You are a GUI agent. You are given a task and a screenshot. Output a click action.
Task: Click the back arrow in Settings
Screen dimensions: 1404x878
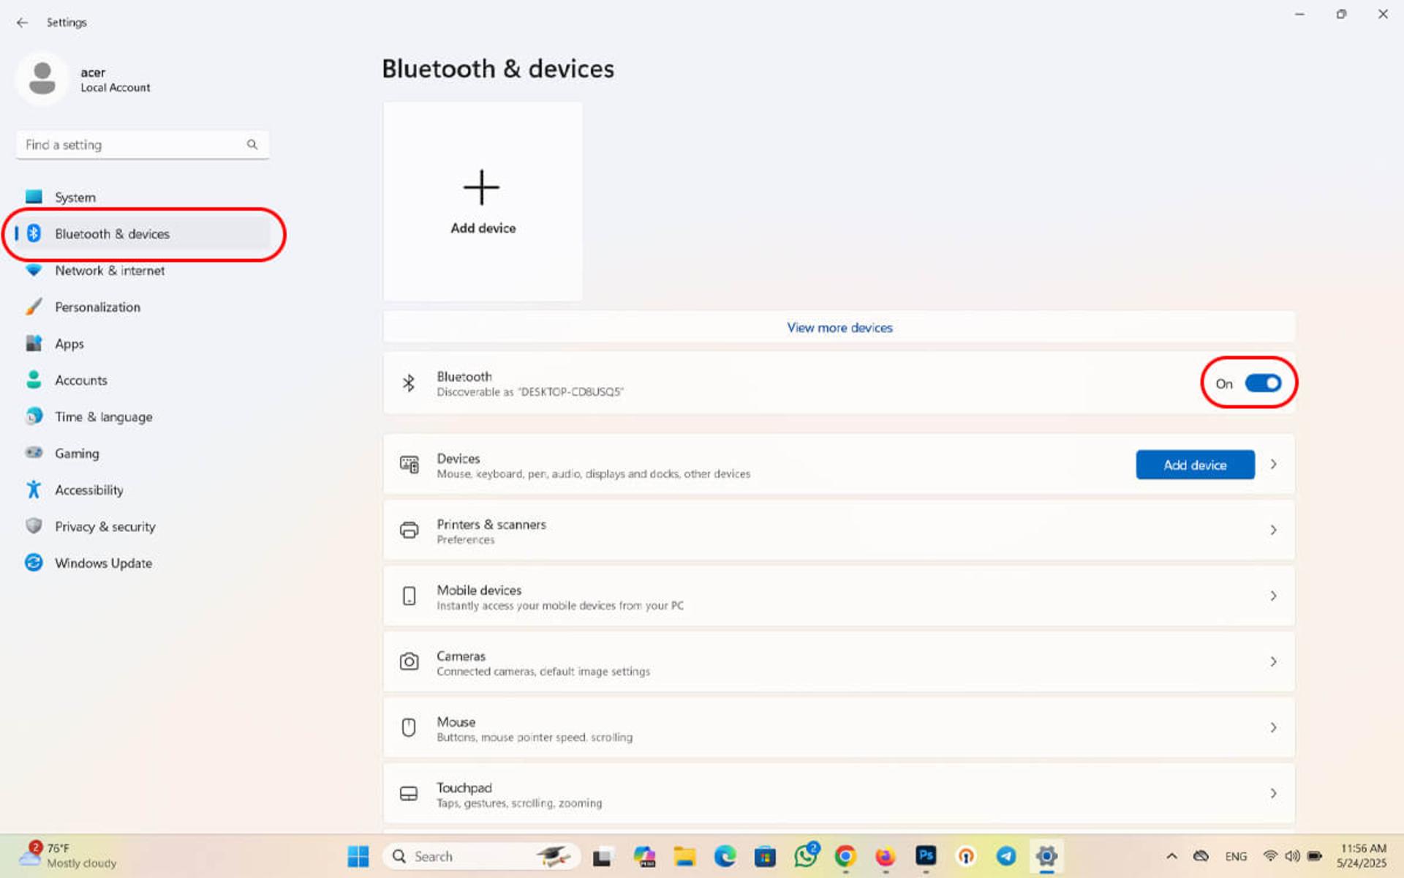tap(22, 23)
